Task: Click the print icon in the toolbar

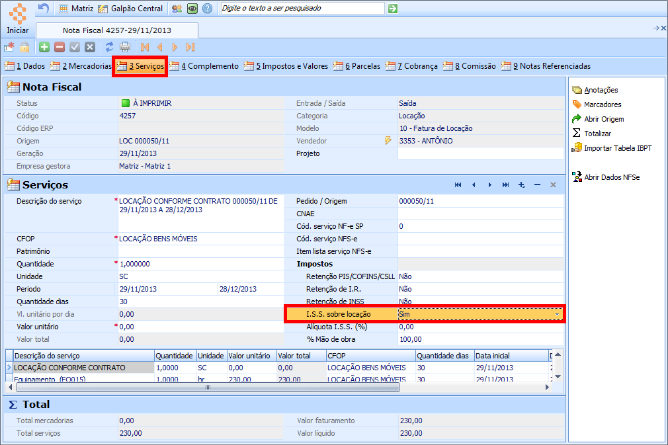Action: [124, 47]
